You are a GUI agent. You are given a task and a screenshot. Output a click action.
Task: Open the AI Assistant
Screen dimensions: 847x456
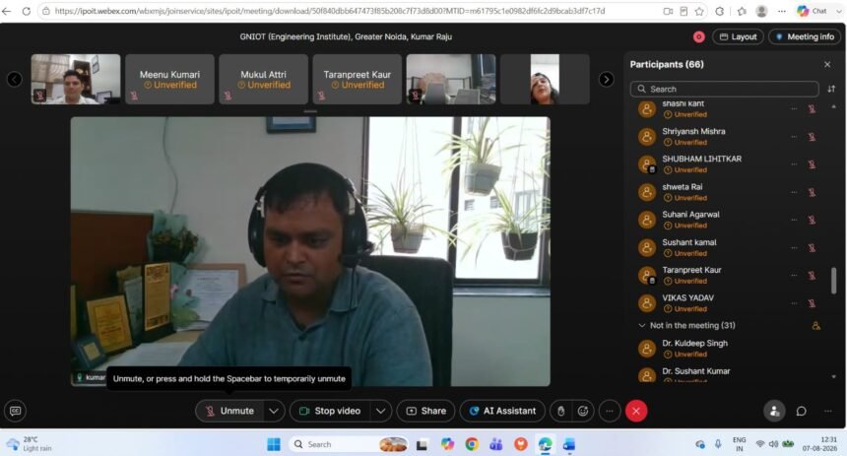pyautogui.click(x=502, y=411)
